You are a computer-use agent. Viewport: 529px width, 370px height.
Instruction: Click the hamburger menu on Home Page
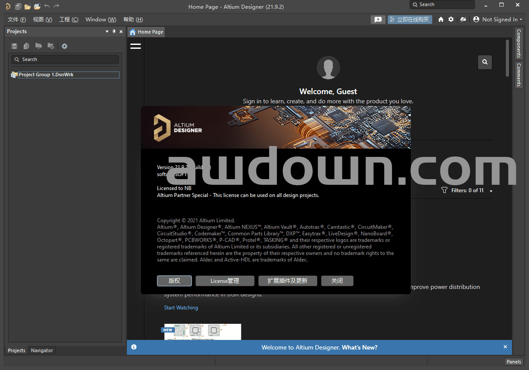[136, 46]
